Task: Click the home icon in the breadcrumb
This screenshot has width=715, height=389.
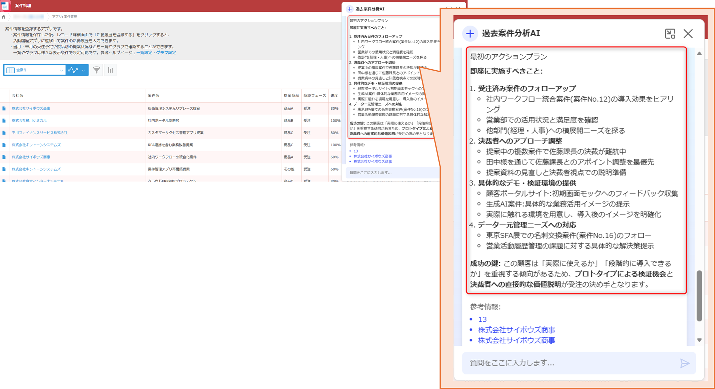Action: (4, 17)
